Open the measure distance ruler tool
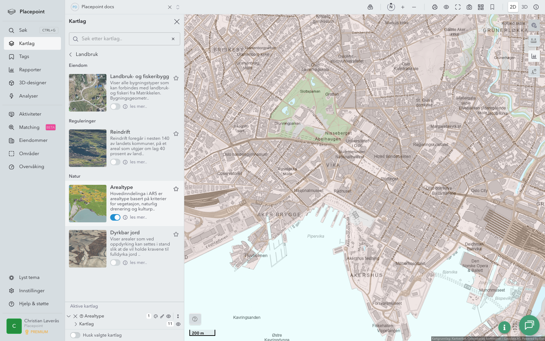This screenshot has height=341, width=545. click(x=534, y=41)
